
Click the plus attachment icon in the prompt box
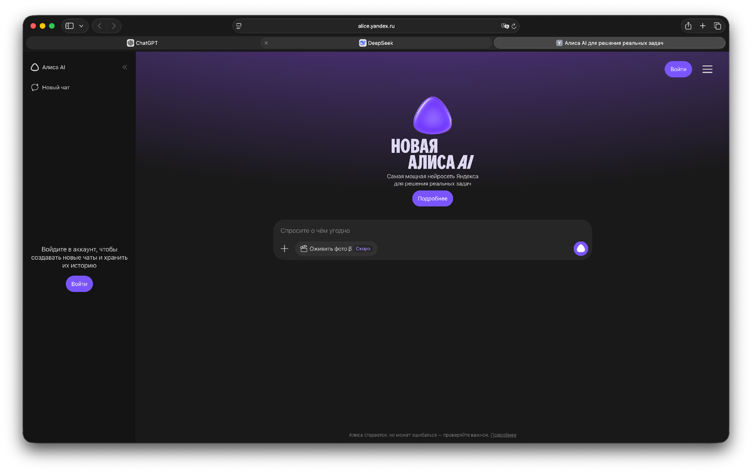tap(285, 249)
